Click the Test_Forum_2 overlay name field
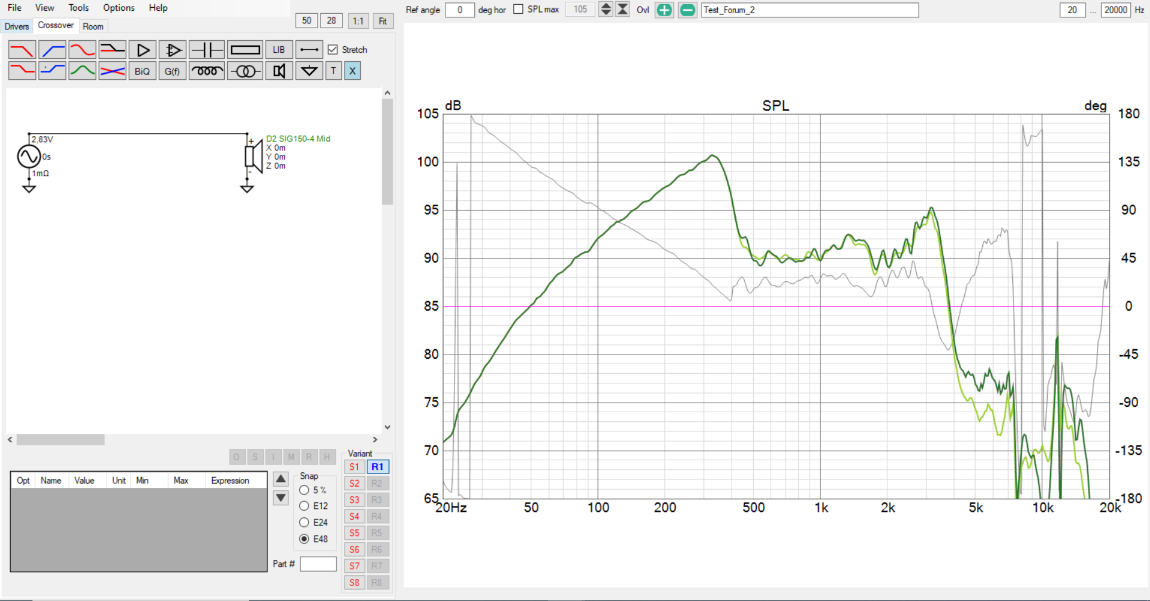 [x=810, y=10]
